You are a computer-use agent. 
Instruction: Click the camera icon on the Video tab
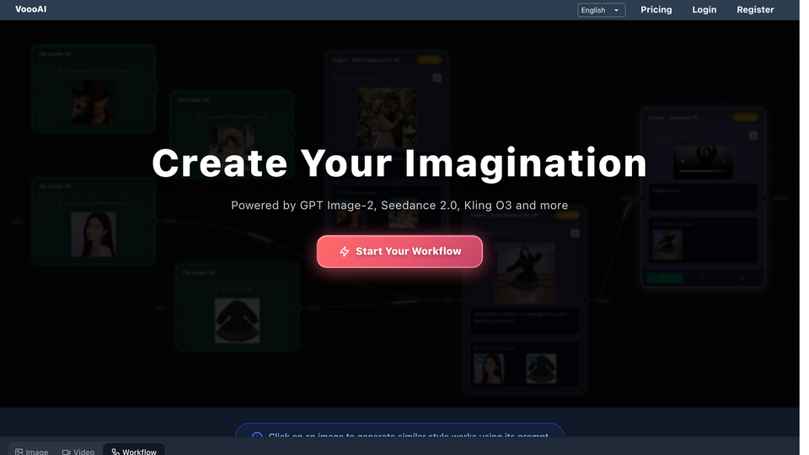coord(66,452)
